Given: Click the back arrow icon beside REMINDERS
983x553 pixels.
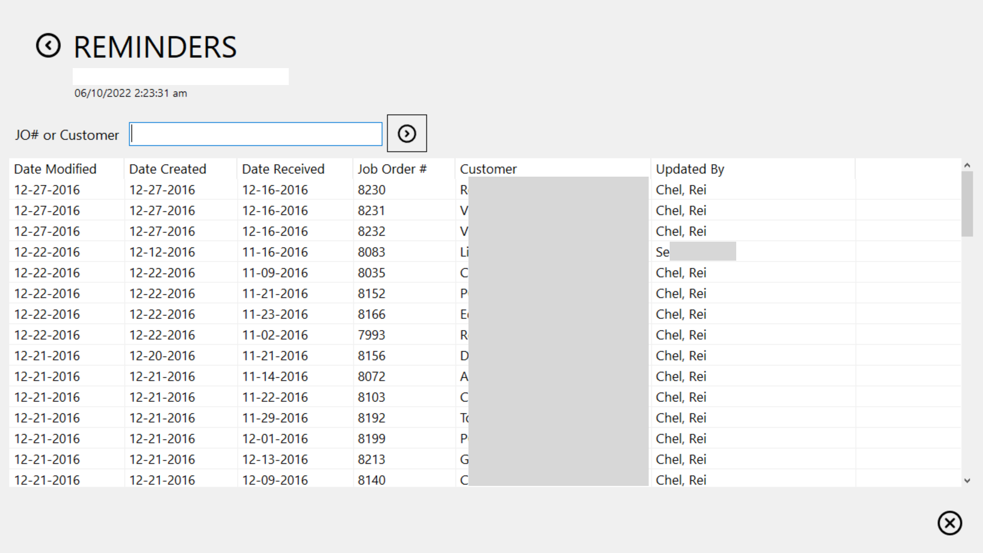Looking at the screenshot, I should point(48,46).
